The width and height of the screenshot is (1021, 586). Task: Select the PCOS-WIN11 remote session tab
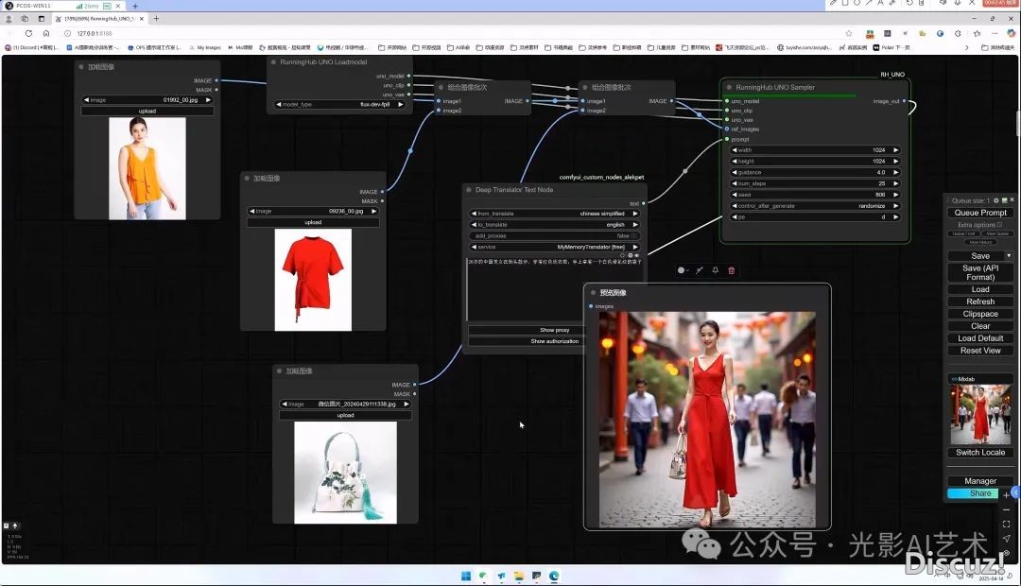point(64,6)
